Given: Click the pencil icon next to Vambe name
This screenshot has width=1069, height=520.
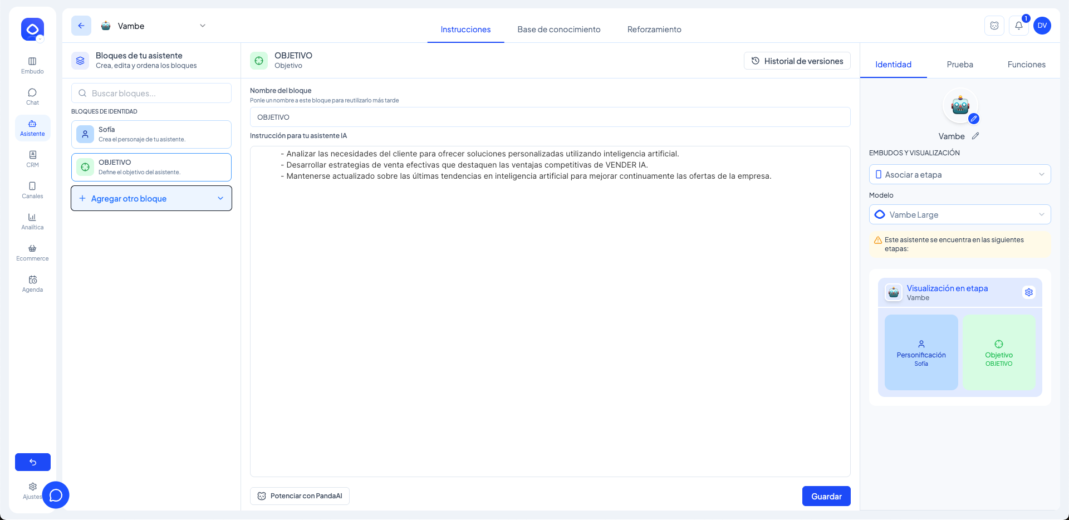Looking at the screenshot, I should coord(975,136).
